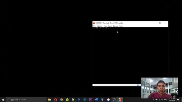The image size is (182, 102).
Task: Open Opera browser from the taskbar
Action: click(x=55, y=99)
